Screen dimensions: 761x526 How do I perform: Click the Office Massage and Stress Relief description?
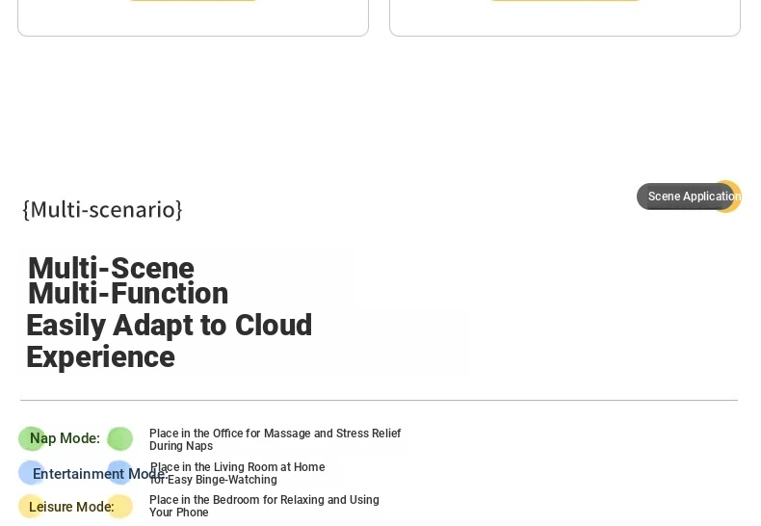coord(275,439)
